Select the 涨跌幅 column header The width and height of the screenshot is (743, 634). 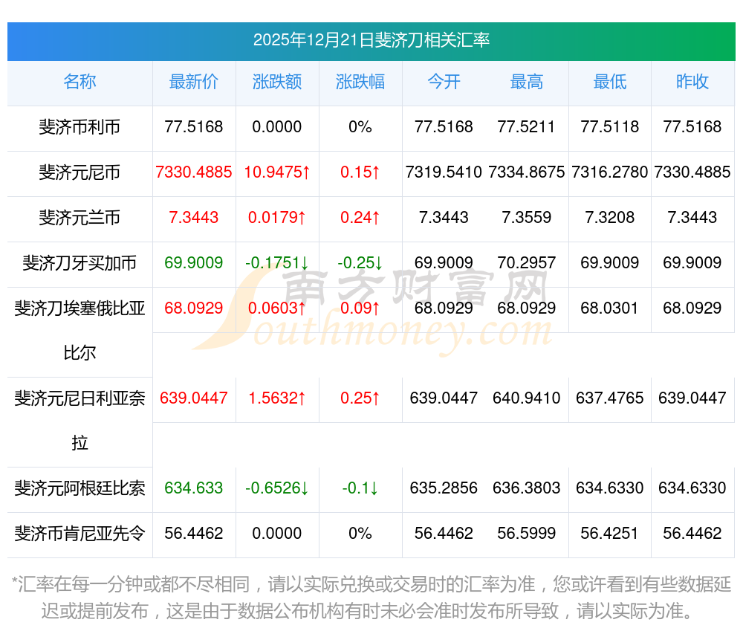[x=360, y=82]
